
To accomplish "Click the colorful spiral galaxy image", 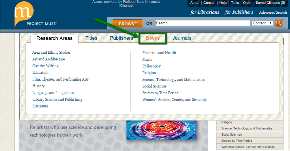I will [x=161, y=130].
